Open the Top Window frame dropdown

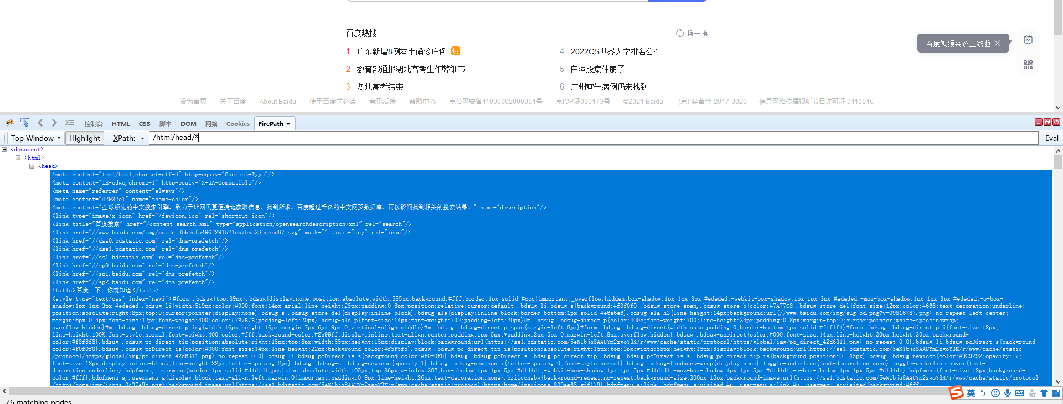[35, 138]
